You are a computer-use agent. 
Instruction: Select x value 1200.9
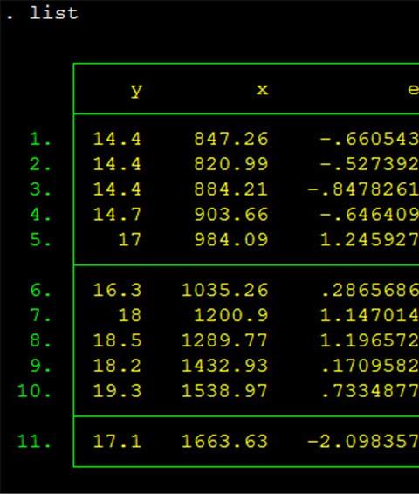click(x=231, y=315)
